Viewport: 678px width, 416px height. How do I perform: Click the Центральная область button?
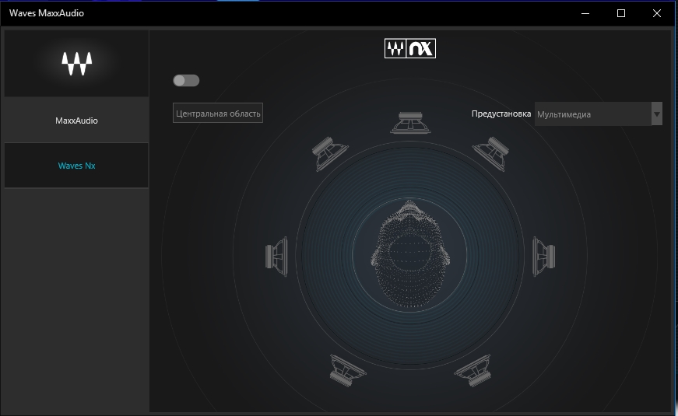coord(218,114)
